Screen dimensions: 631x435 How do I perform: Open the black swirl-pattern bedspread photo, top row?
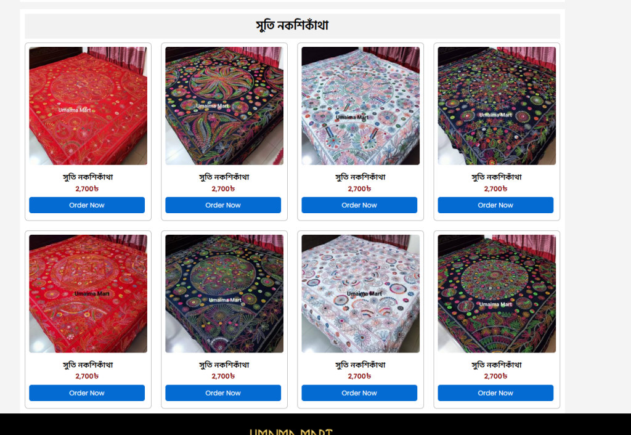coord(224,106)
